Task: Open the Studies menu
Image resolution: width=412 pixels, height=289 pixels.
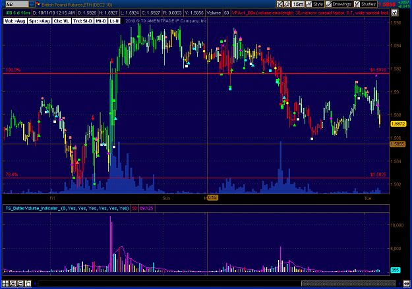Action: [x=368, y=4]
